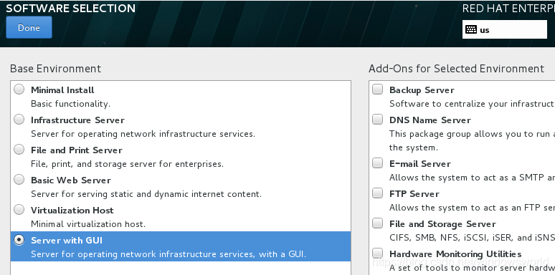The width and height of the screenshot is (555, 275).
Task: Select the Infrastructure Server radio button
Action: tap(19, 120)
